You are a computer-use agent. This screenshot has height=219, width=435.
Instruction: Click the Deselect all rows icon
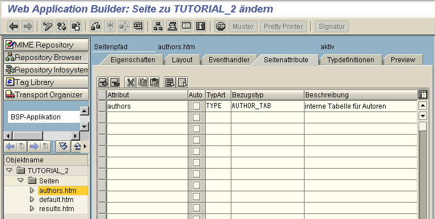point(182,82)
